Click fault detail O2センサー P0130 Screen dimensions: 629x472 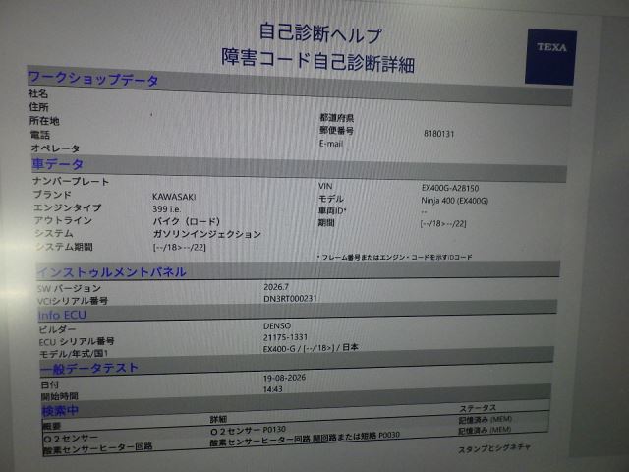tap(248, 431)
